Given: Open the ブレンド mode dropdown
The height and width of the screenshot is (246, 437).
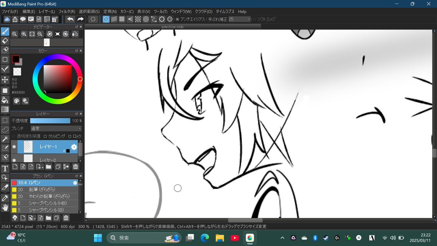Looking at the screenshot, I should coord(56,128).
